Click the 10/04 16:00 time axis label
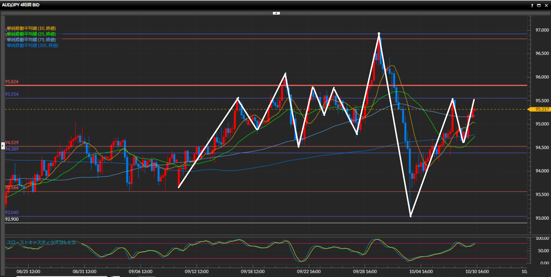 point(421,272)
